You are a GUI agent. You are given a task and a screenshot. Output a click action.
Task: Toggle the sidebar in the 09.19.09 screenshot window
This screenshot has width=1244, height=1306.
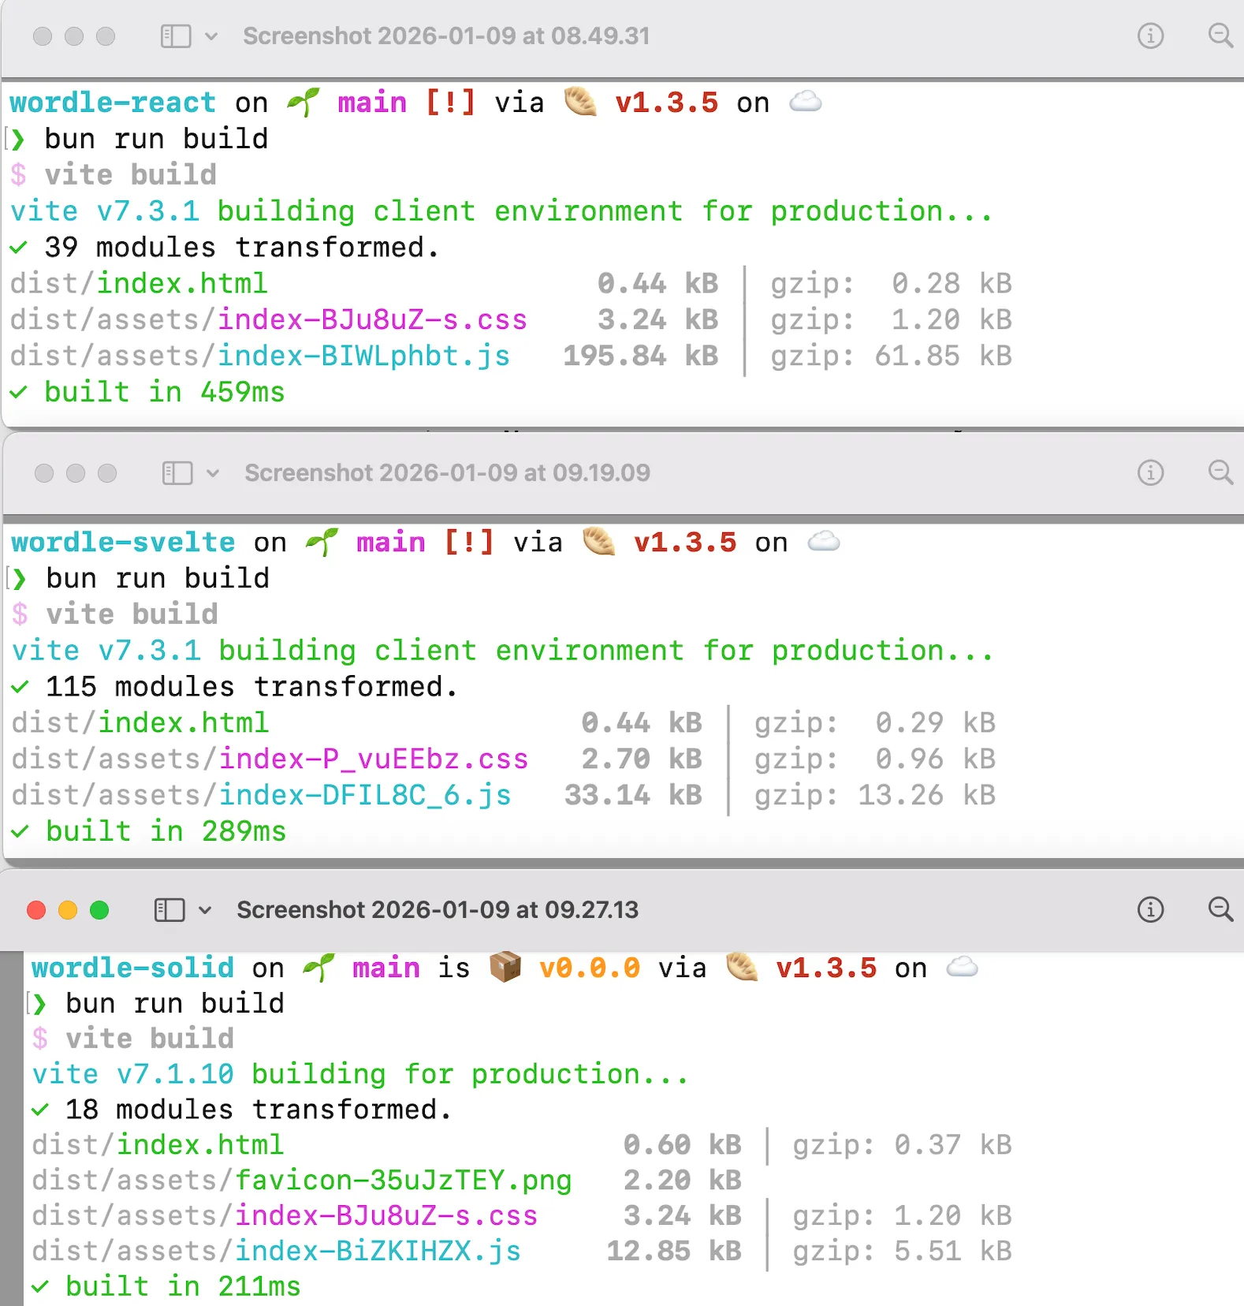point(177,473)
